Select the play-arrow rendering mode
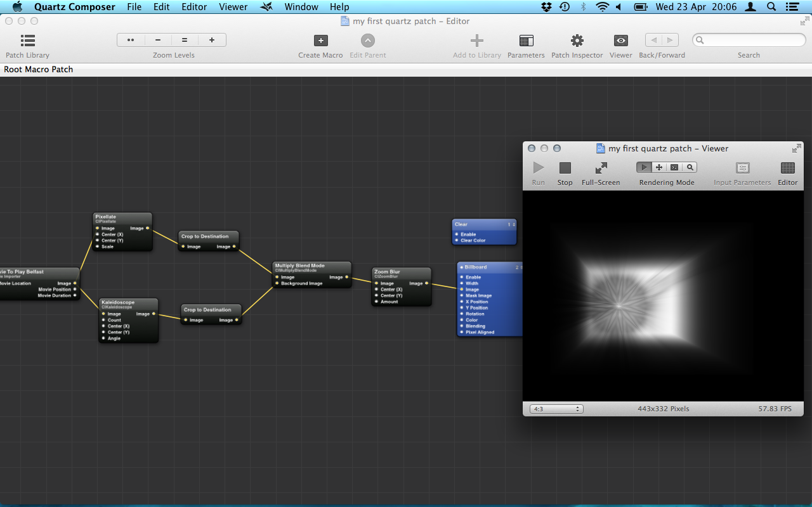 [644, 167]
